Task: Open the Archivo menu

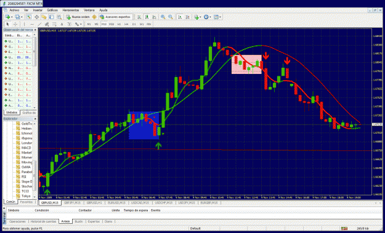Action: [14, 10]
